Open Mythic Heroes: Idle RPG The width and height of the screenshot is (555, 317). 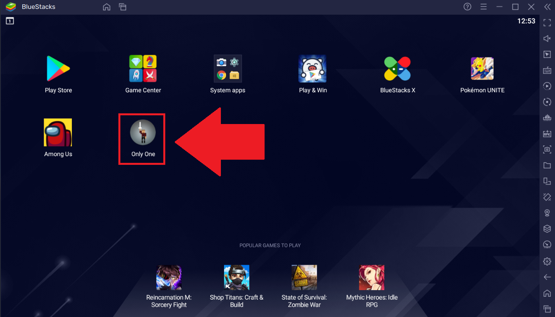point(371,277)
